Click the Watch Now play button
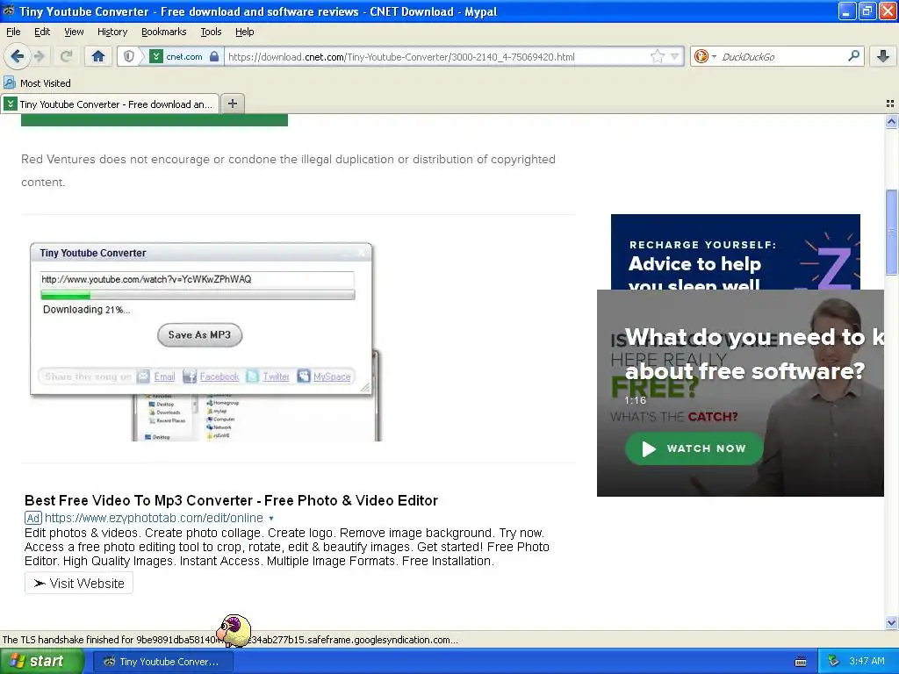Image resolution: width=899 pixels, height=674 pixels. 694,448
